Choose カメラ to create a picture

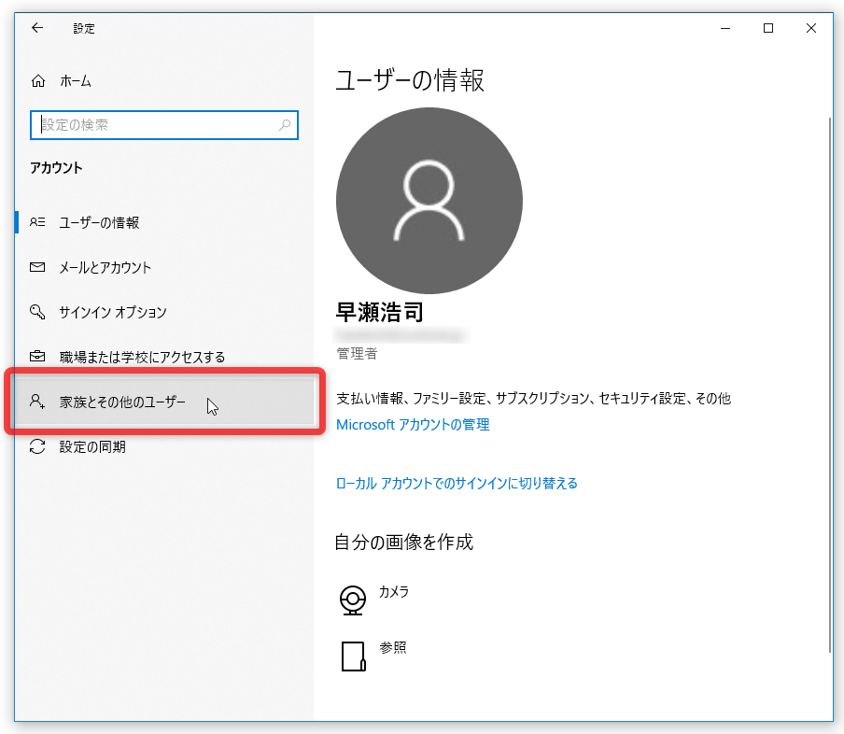click(x=393, y=591)
